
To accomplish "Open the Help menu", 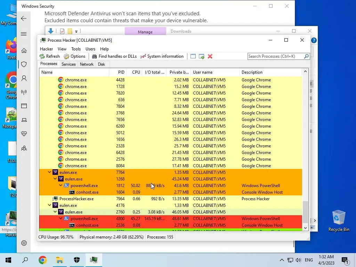I will tap(104, 49).
